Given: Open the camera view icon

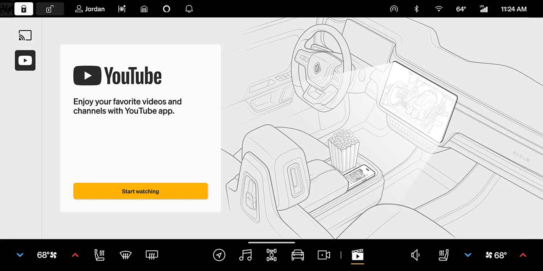Looking at the screenshot, I should coord(324,255).
